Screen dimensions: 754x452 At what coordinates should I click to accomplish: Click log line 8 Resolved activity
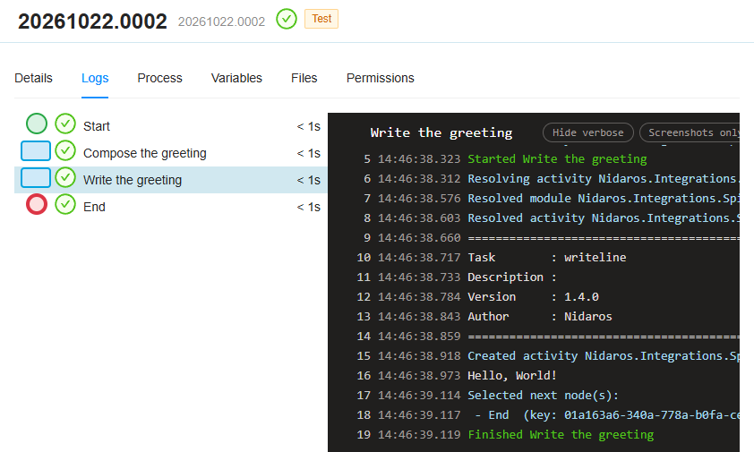[604, 217]
